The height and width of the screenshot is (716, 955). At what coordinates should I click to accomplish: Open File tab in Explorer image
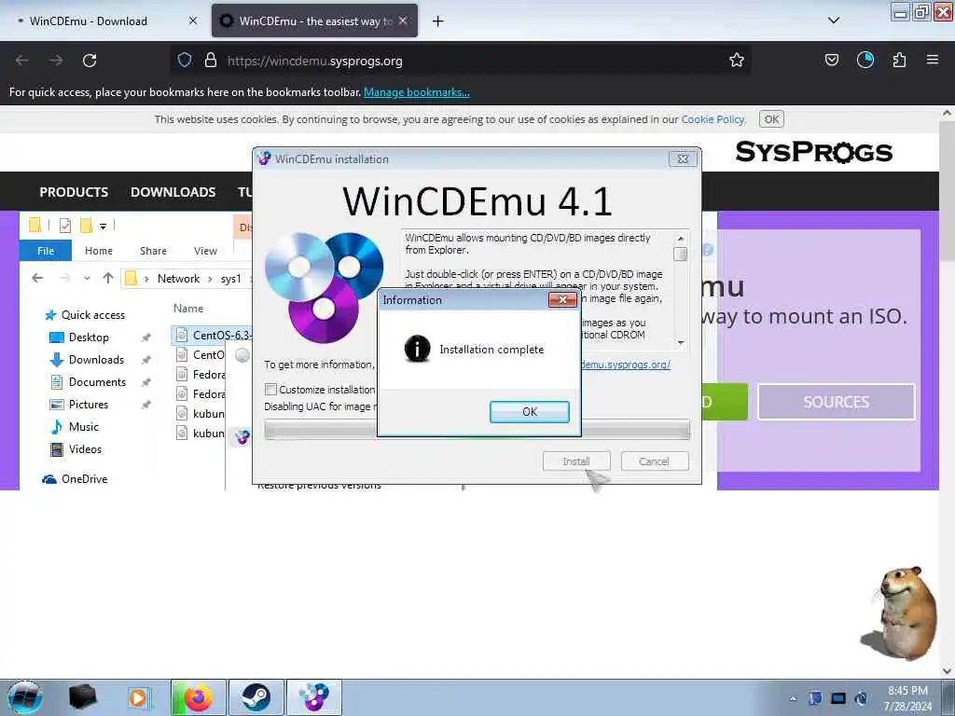click(x=46, y=251)
